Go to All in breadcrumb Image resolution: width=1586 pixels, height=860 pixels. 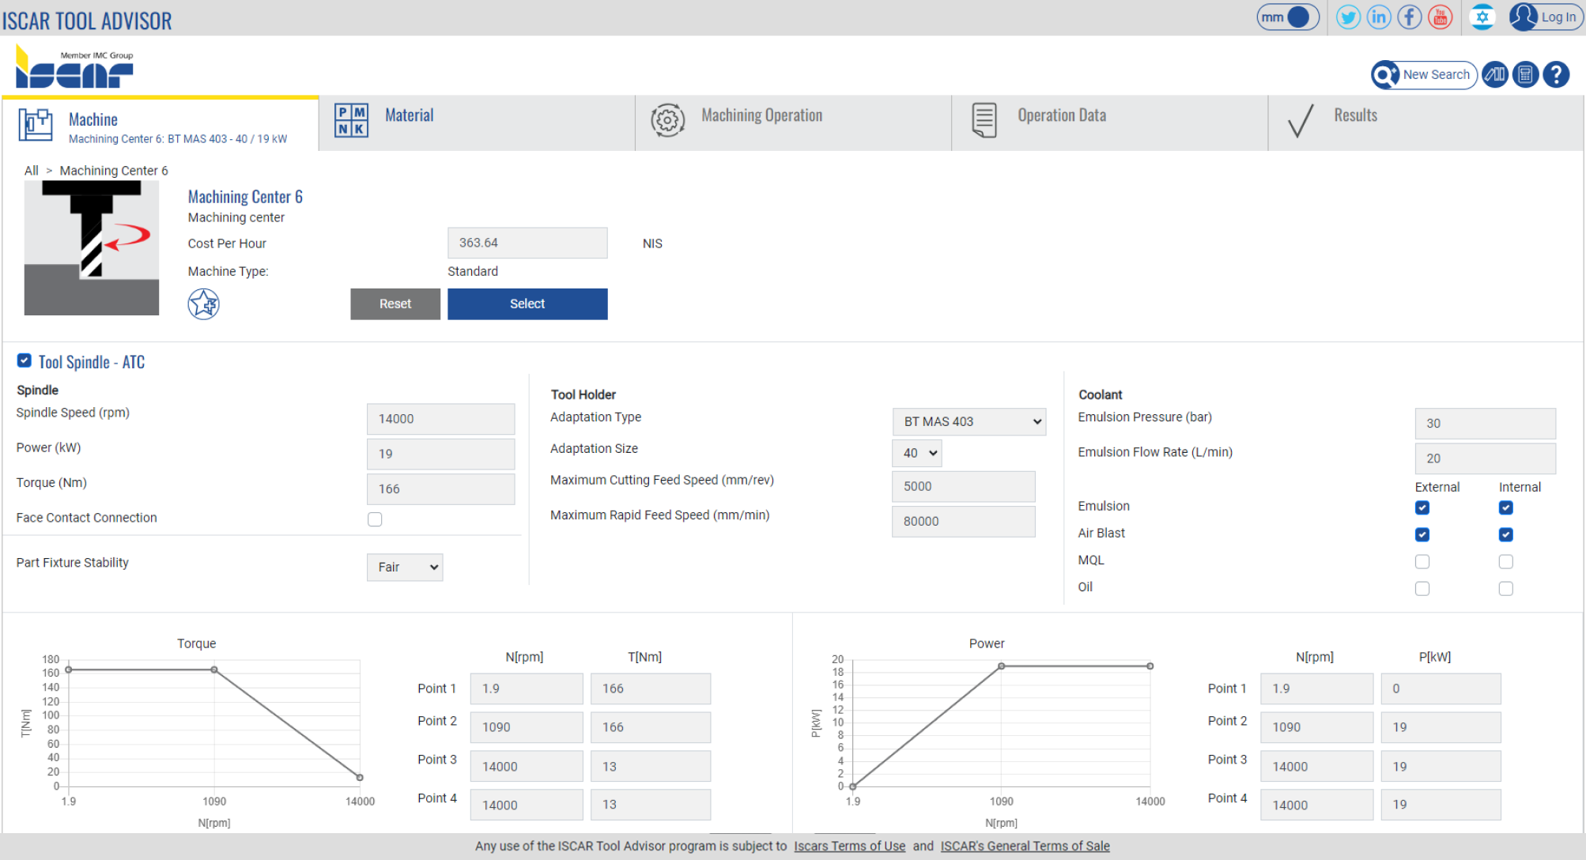[x=31, y=171]
